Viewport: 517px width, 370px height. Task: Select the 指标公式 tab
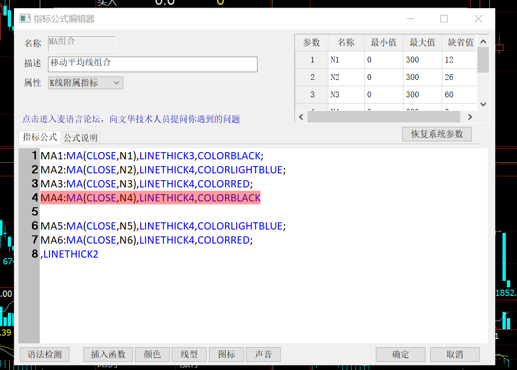40,138
